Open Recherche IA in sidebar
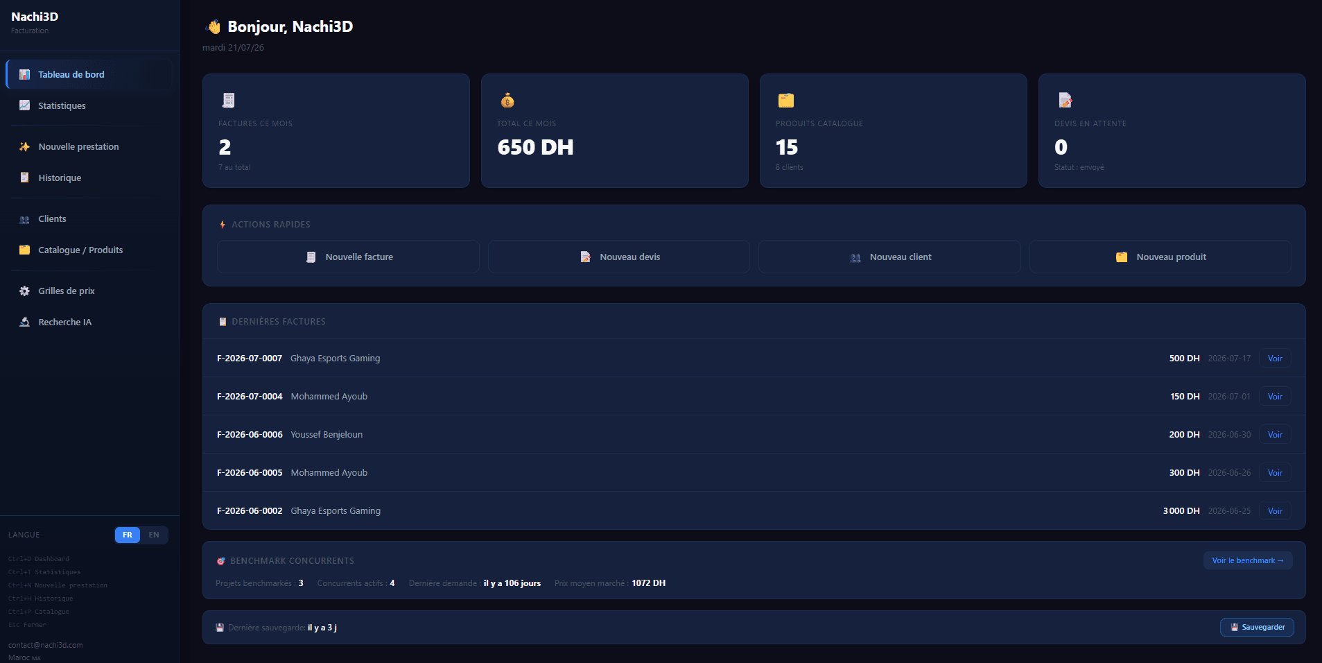The width and height of the screenshot is (1322, 663). click(x=89, y=322)
